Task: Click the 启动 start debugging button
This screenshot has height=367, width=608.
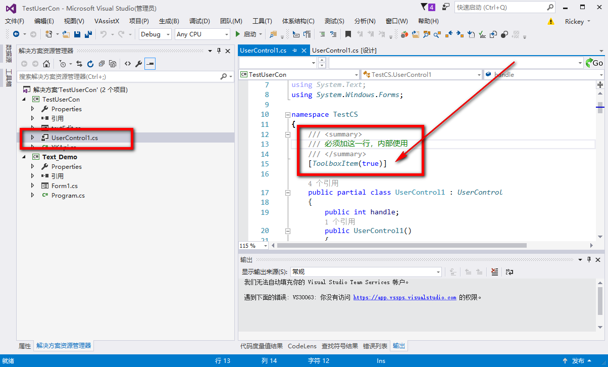Action: (248, 34)
